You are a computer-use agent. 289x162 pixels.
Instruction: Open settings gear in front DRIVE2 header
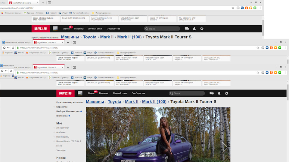227,93
